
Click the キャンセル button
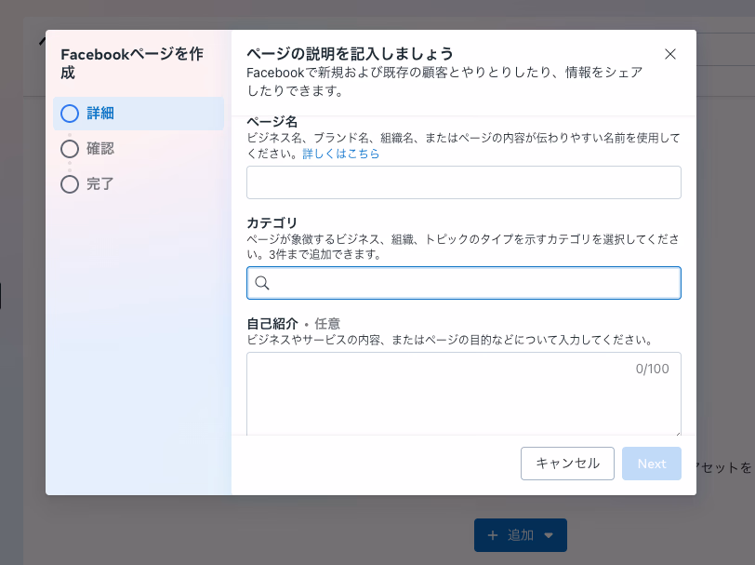[567, 464]
